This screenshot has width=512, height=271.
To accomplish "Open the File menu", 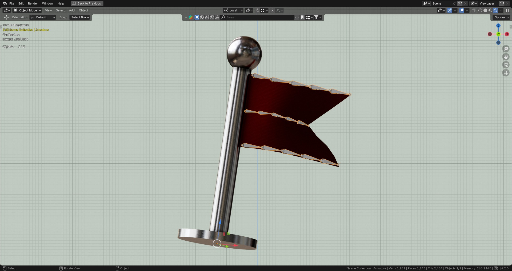I will click(12, 3).
